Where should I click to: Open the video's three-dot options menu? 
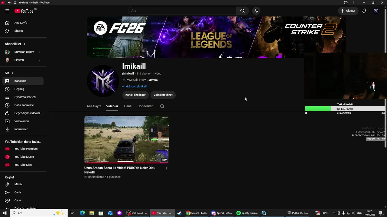point(167,169)
